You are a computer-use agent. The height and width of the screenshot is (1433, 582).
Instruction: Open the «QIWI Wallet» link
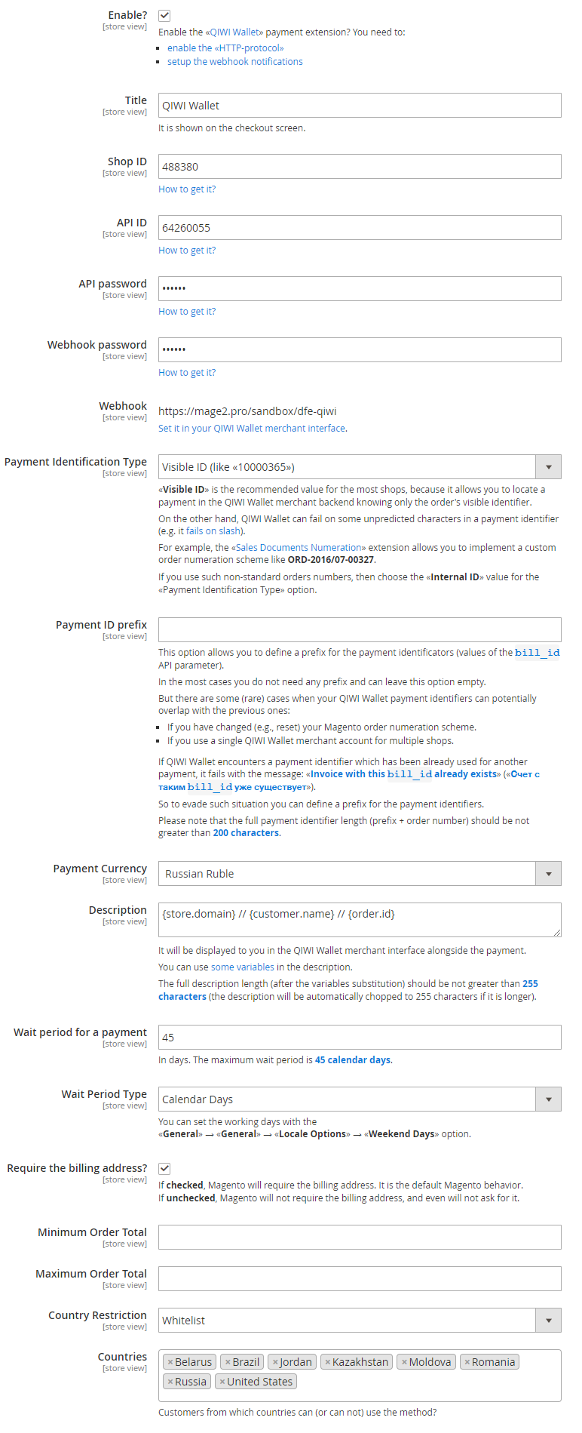point(234,32)
